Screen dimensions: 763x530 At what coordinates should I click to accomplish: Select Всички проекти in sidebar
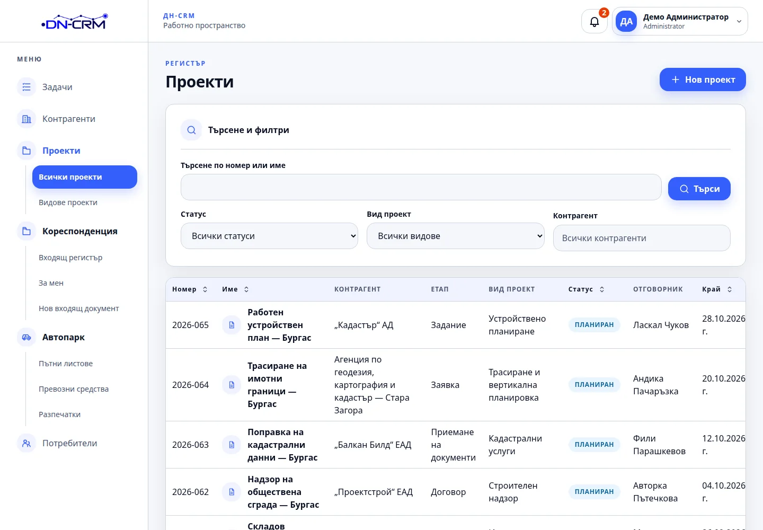(85, 177)
